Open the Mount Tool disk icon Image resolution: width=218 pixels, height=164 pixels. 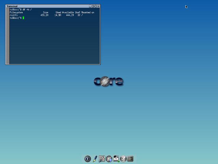(109, 159)
